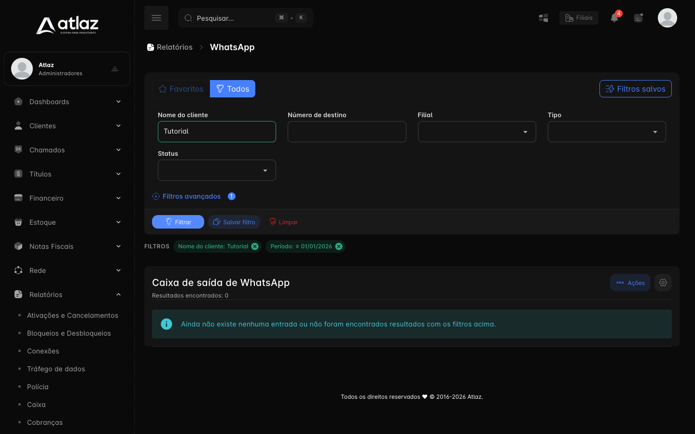Viewport: 695px width, 434px height.
Task: Switch to the Favoritos tab
Action: tap(181, 89)
